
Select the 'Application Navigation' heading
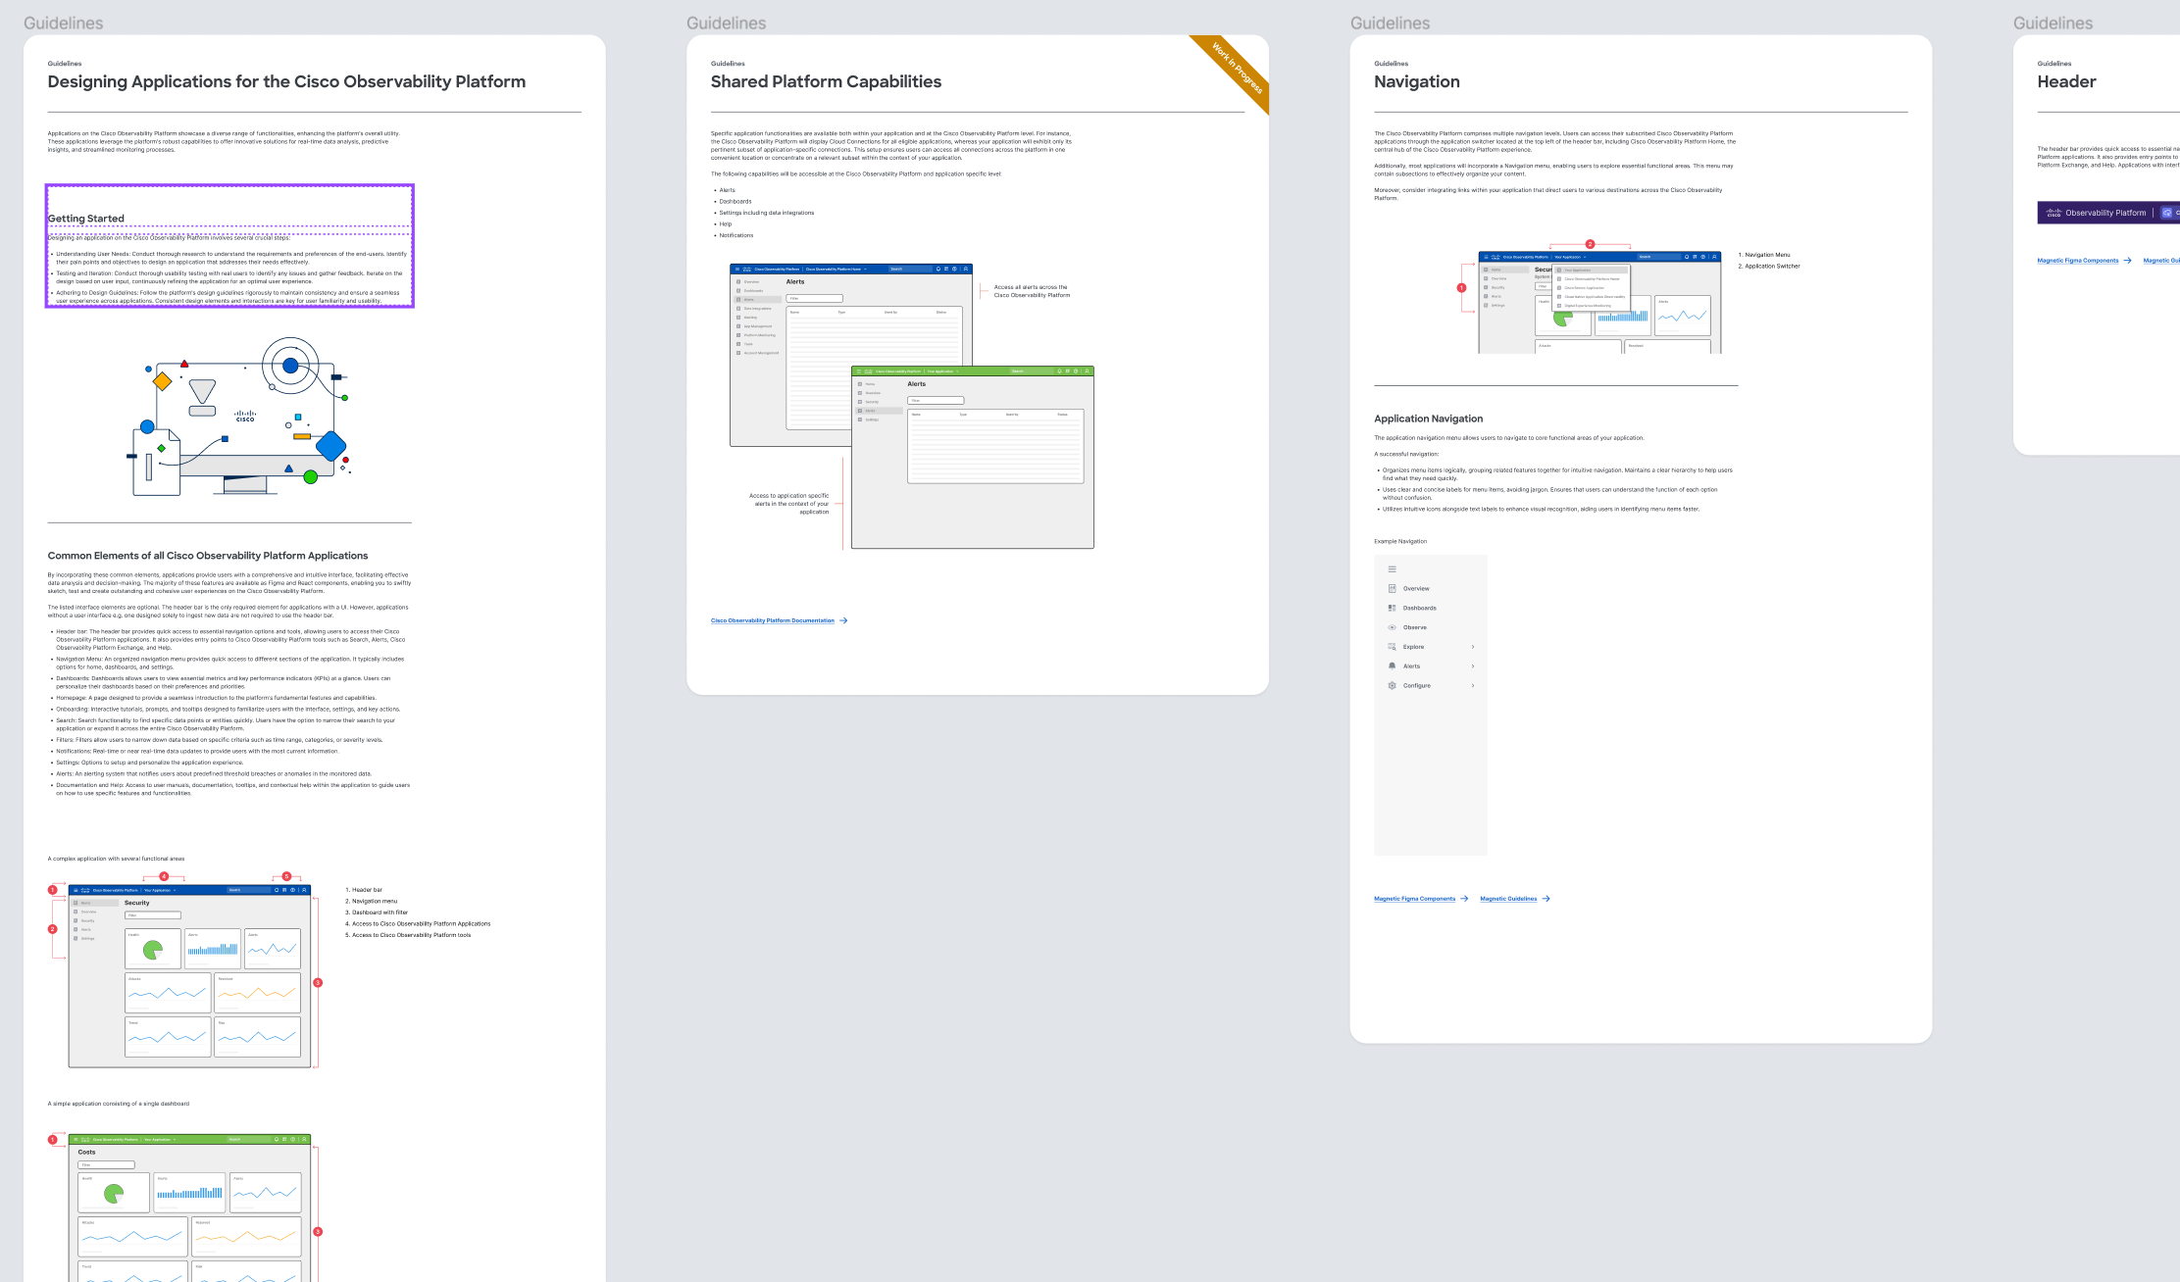pyautogui.click(x=1428, y=419)
